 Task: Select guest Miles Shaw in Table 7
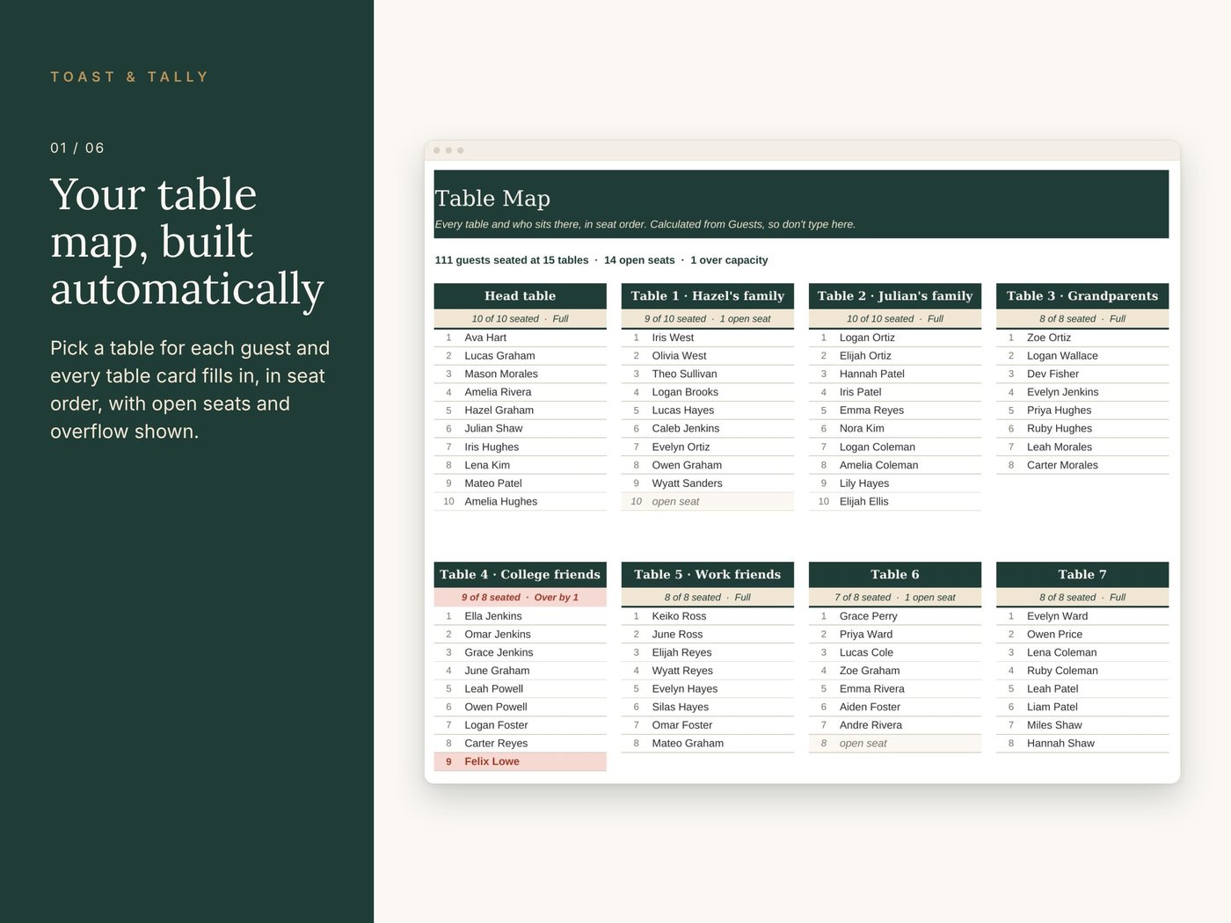point(1082,725)
